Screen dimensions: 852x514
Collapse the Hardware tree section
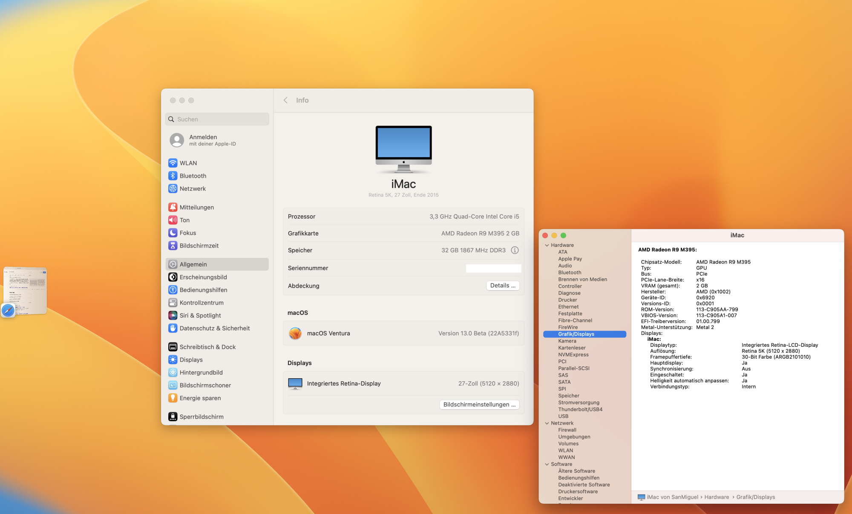pos(547,245)
